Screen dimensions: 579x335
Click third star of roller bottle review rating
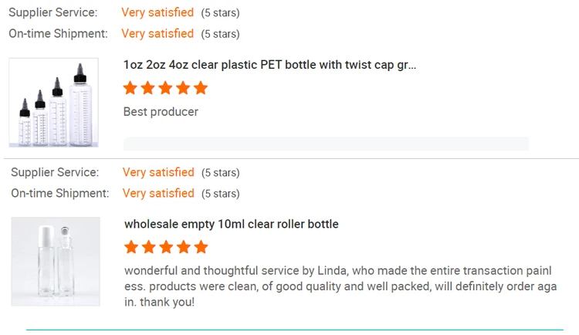click(167, 247)
